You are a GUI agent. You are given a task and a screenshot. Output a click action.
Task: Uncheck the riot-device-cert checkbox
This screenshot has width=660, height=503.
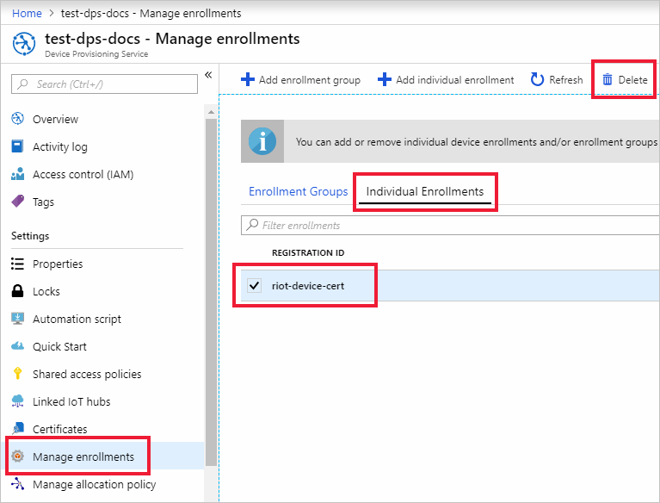[x=254, y=286]
